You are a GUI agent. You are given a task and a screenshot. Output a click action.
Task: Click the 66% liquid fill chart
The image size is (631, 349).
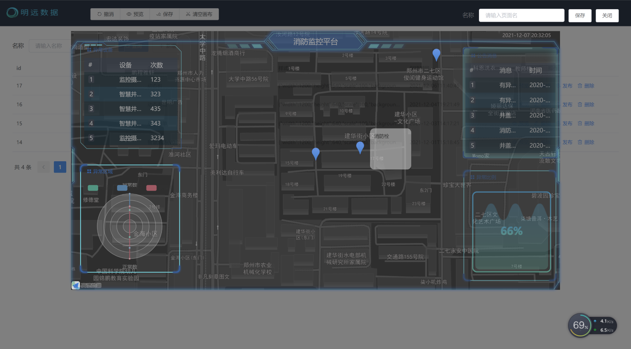pos(511,232)
